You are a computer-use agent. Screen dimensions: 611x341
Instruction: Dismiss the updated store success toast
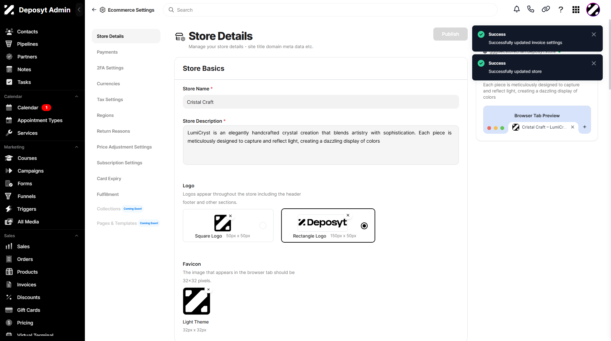click(593, 63)
